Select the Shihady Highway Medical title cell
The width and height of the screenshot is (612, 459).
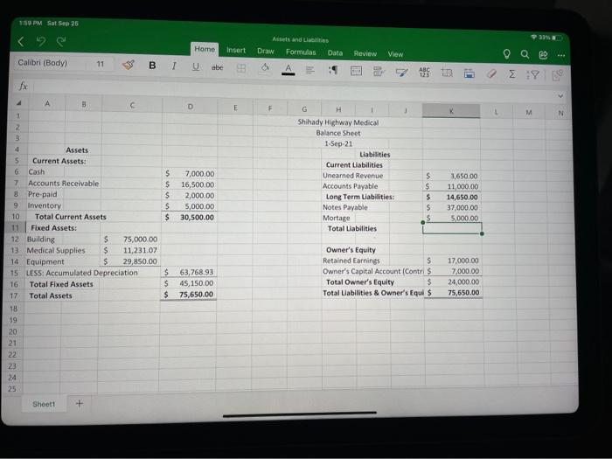click(338, 122)
